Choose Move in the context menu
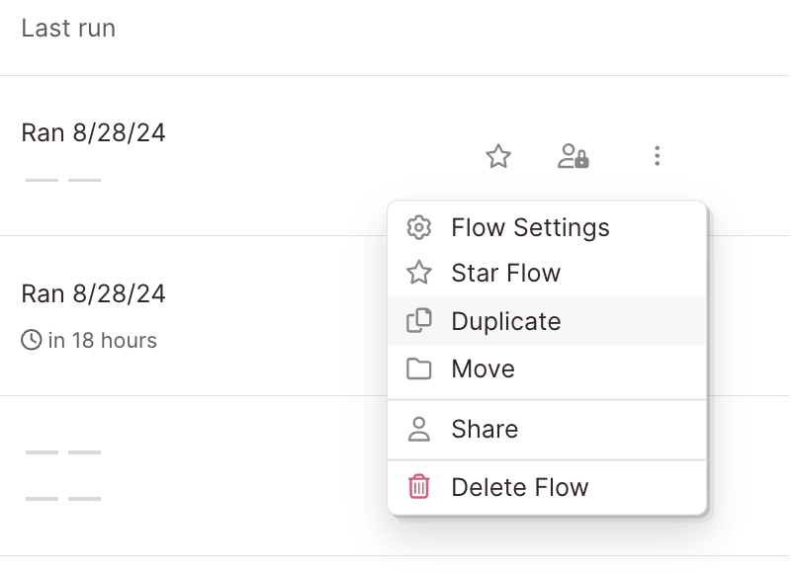This screenshot has width=799, height=573. pos(483,369)
